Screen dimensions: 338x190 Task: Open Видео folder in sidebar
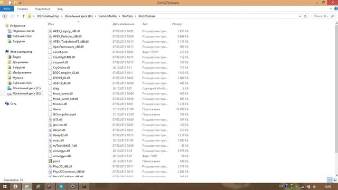tap(16, 57)
